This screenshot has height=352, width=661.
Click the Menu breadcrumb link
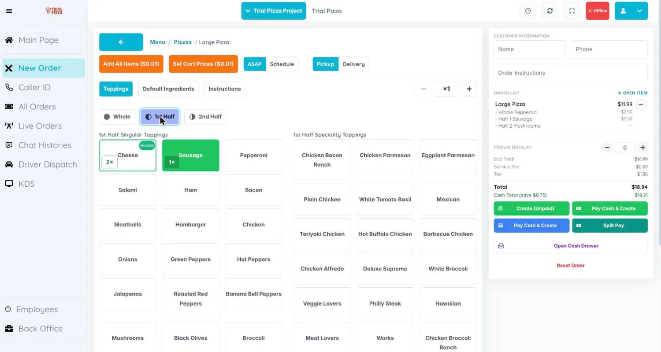157,42
